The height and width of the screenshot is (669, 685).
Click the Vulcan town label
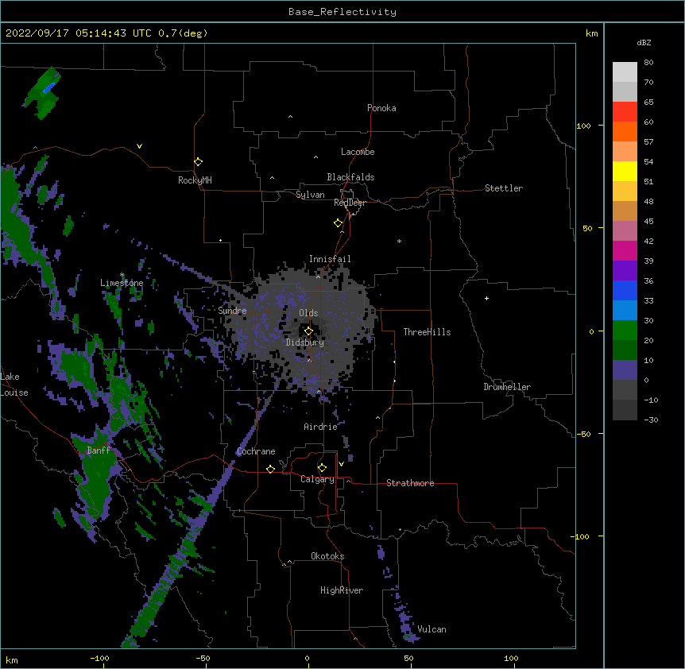click(432, 629)
